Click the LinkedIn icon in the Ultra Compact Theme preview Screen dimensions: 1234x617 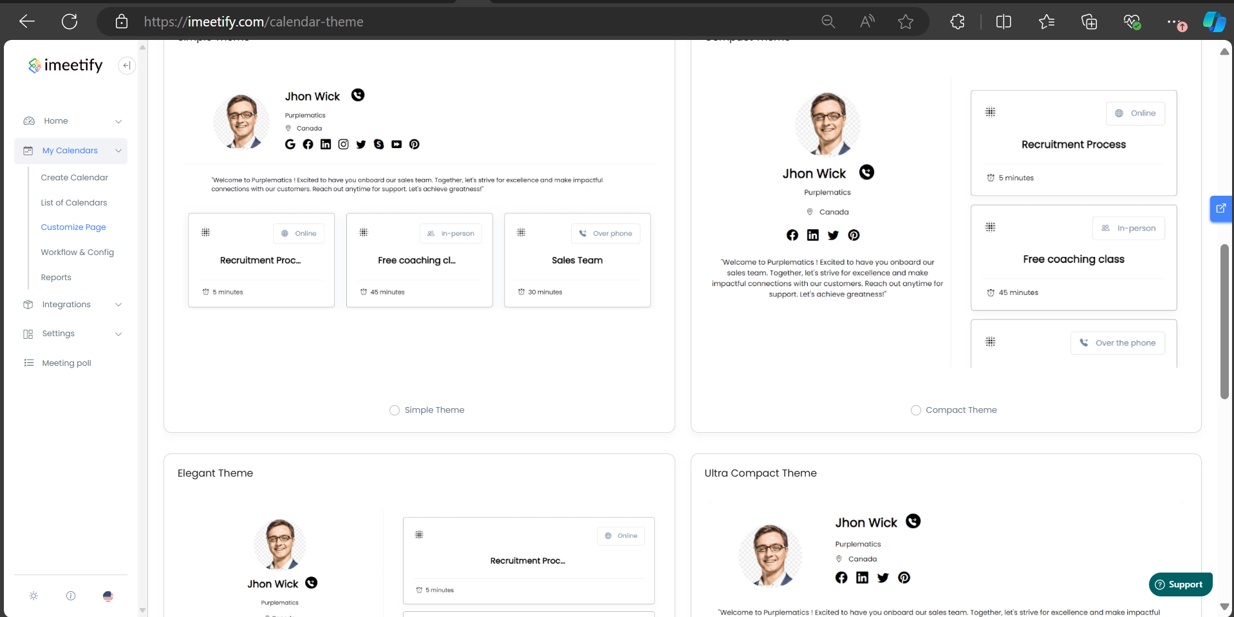point(862,578)
